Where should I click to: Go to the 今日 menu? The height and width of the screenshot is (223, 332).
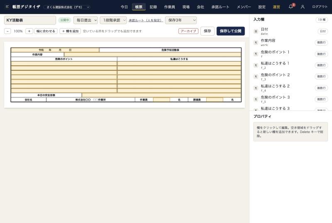(x=124, y=7)
